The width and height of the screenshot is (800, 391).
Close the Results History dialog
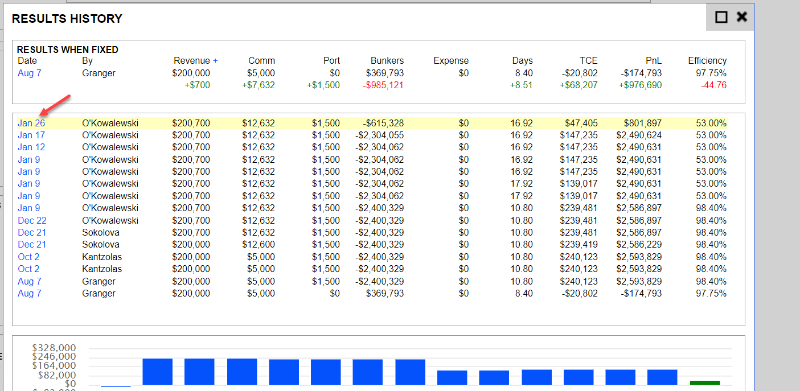741,17
